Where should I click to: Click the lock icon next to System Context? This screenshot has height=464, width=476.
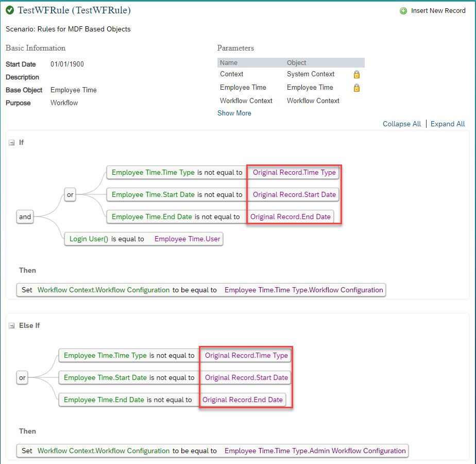(356, 74)
